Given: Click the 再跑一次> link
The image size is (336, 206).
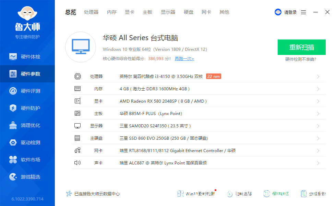Looking at the screenshot, I should 184,59.
